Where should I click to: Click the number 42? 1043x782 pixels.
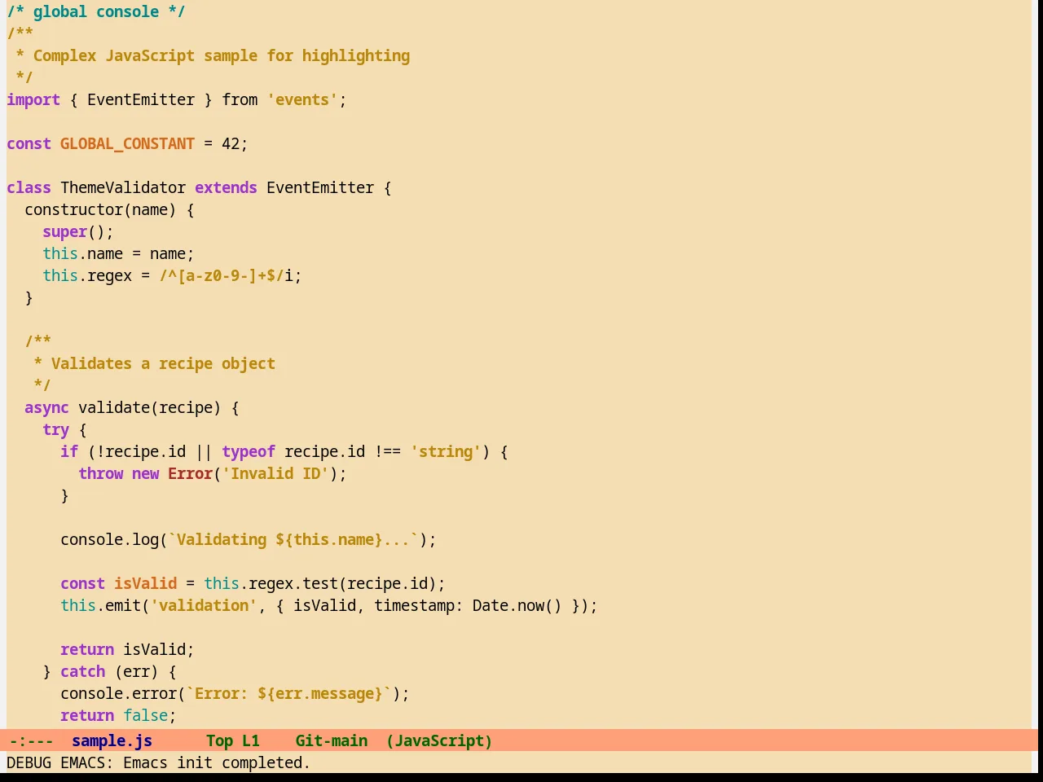click(231, 143)
